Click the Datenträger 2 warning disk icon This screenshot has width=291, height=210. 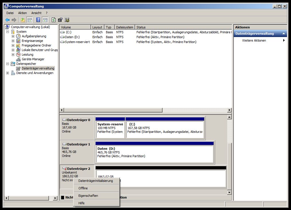[64, 168]
